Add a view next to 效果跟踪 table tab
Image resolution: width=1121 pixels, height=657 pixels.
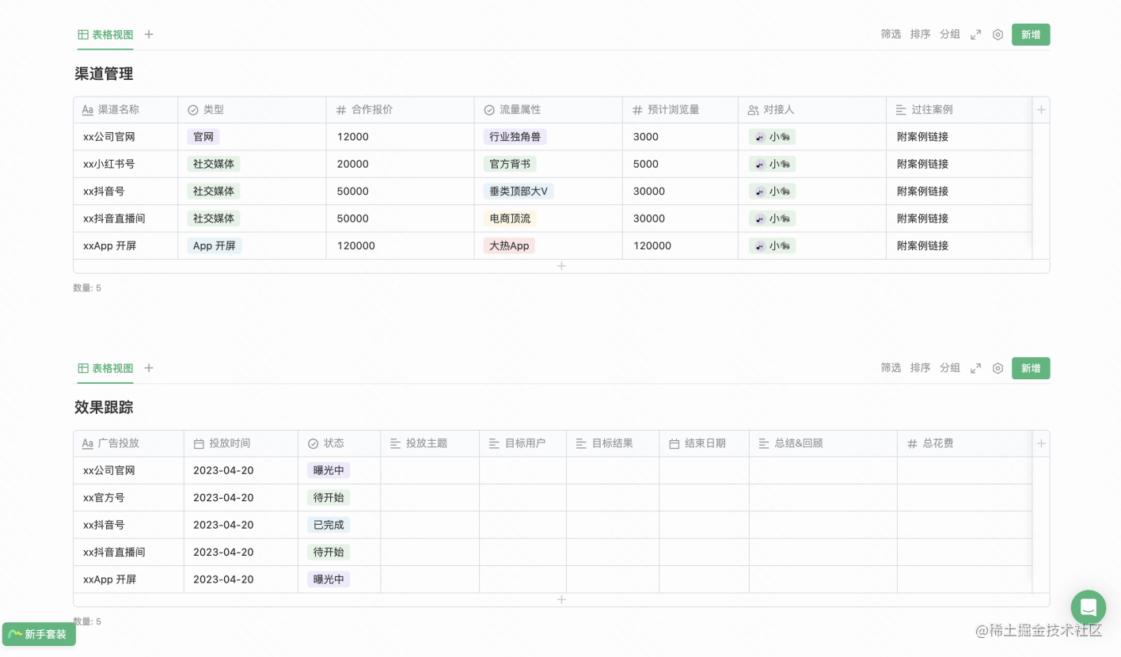(149, 368)
